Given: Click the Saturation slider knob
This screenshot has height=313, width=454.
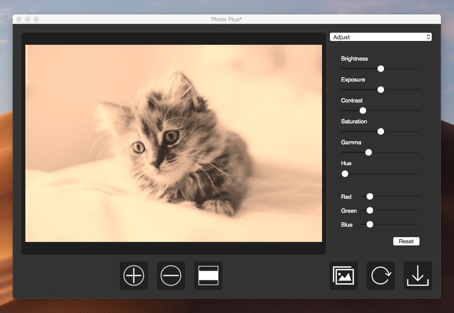Looking at the screenshot, I should (x=381, y=131).
